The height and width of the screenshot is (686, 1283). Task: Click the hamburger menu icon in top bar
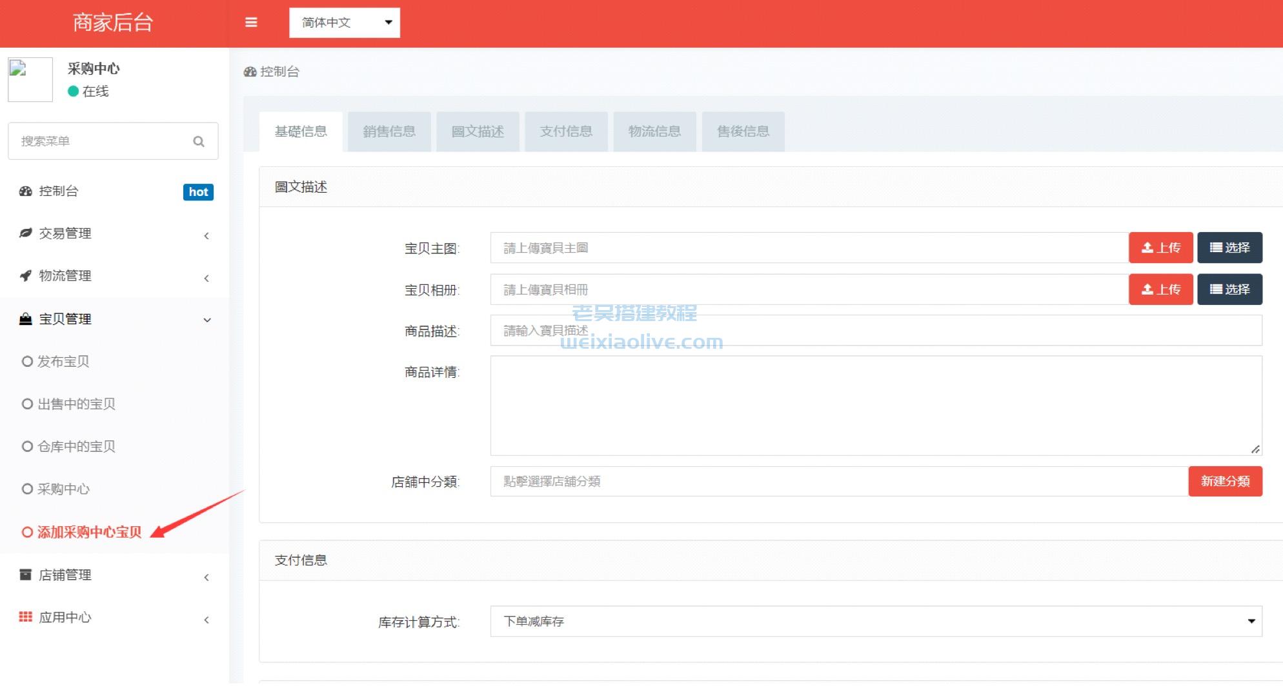click(251, 22)
